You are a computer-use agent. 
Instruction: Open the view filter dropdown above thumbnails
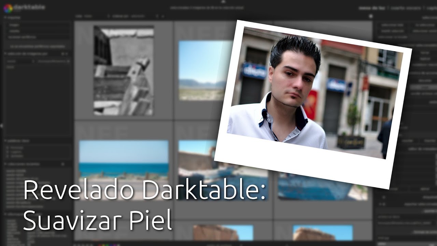tap(82, 16)
